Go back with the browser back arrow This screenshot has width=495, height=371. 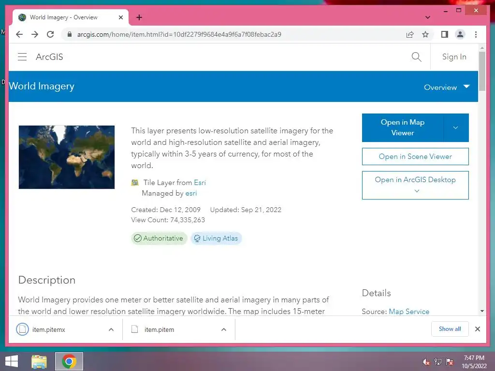[x=19, y=34]
